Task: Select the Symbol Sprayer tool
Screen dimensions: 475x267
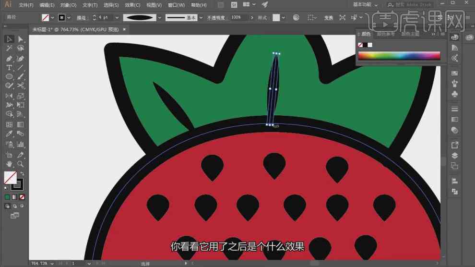Action: click(x=9, y=144)
